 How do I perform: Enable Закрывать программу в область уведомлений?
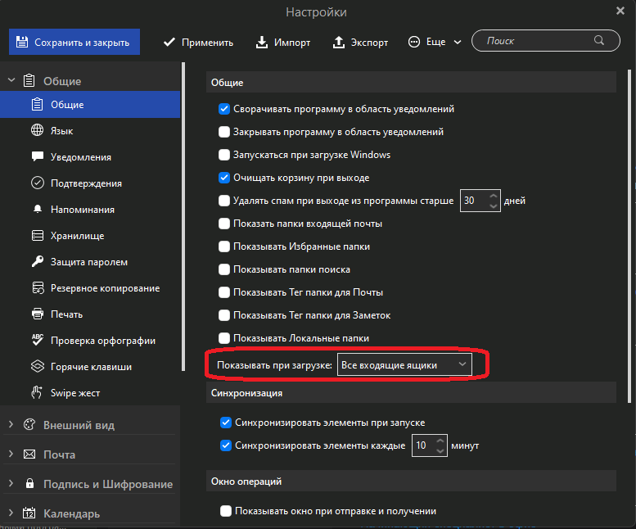[x=224, y=132]
